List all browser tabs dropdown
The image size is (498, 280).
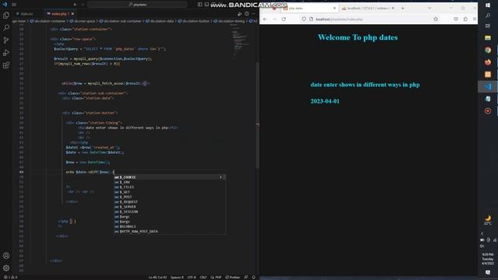point(430,9)
